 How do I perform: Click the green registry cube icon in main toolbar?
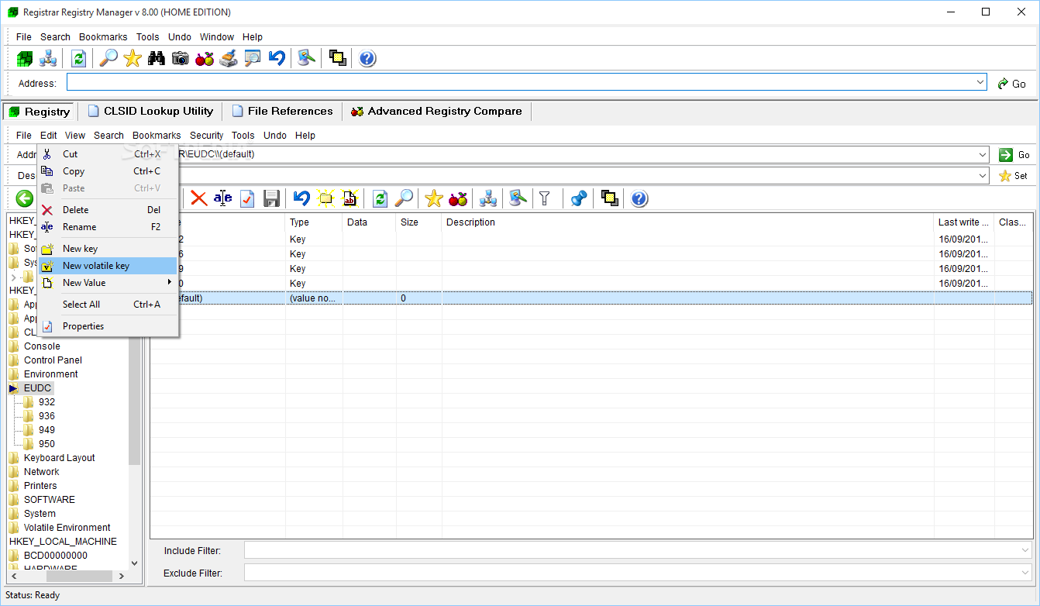pos(25,58)
